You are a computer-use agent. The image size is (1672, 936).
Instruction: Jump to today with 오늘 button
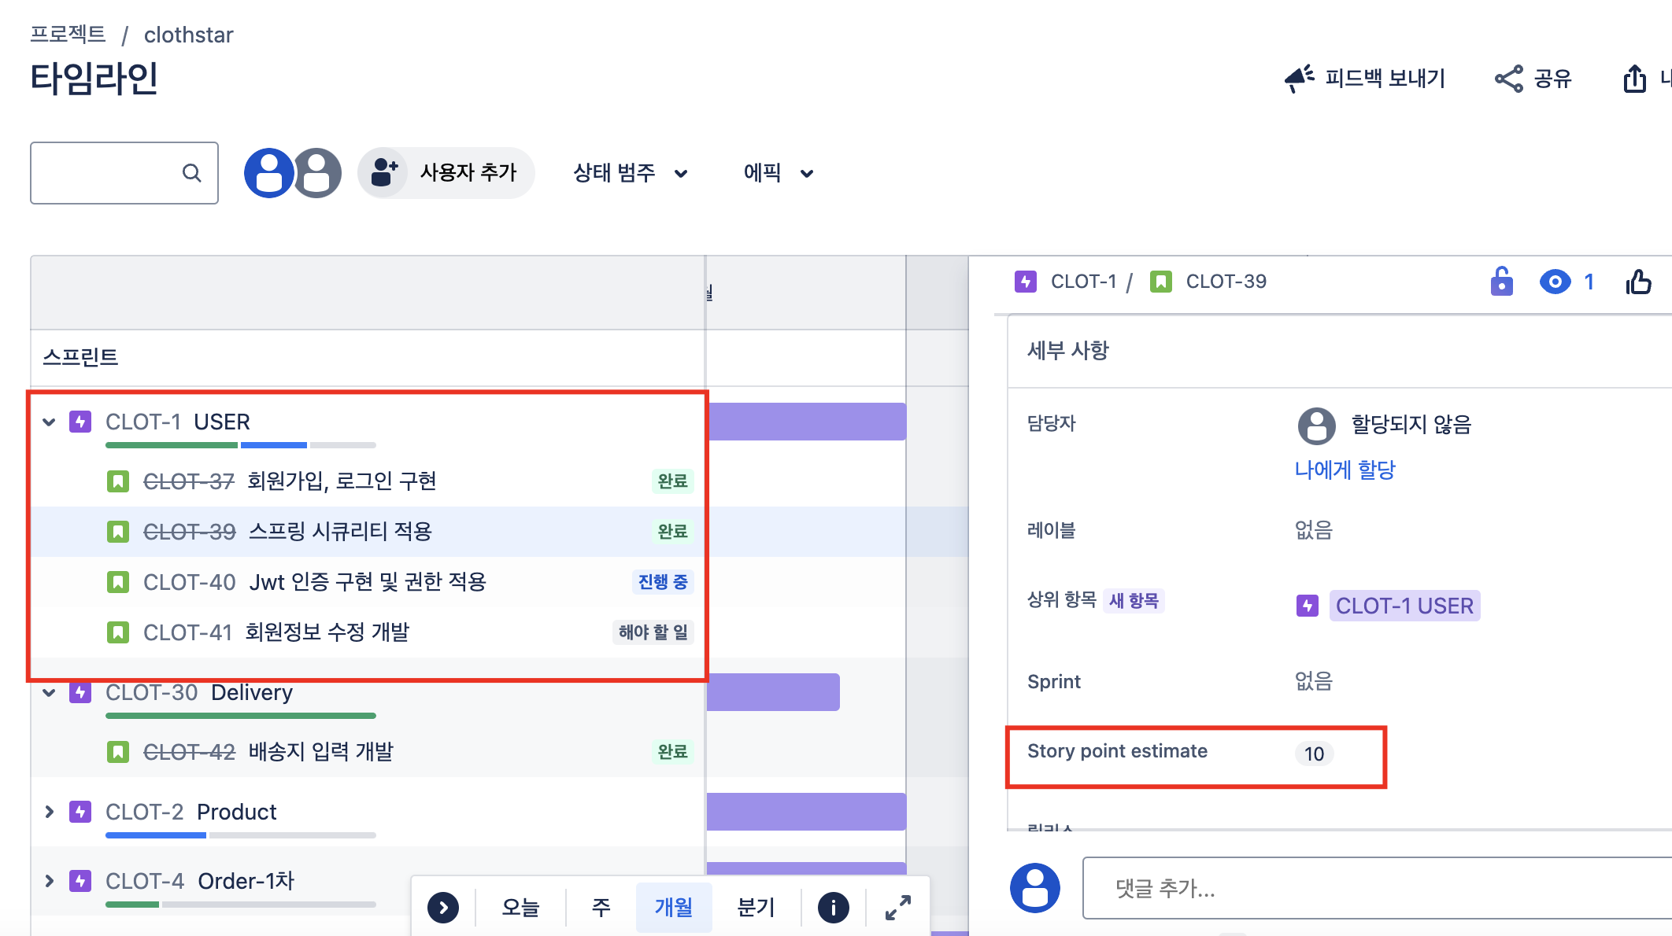pyautogui.click(x=520, y=908)
